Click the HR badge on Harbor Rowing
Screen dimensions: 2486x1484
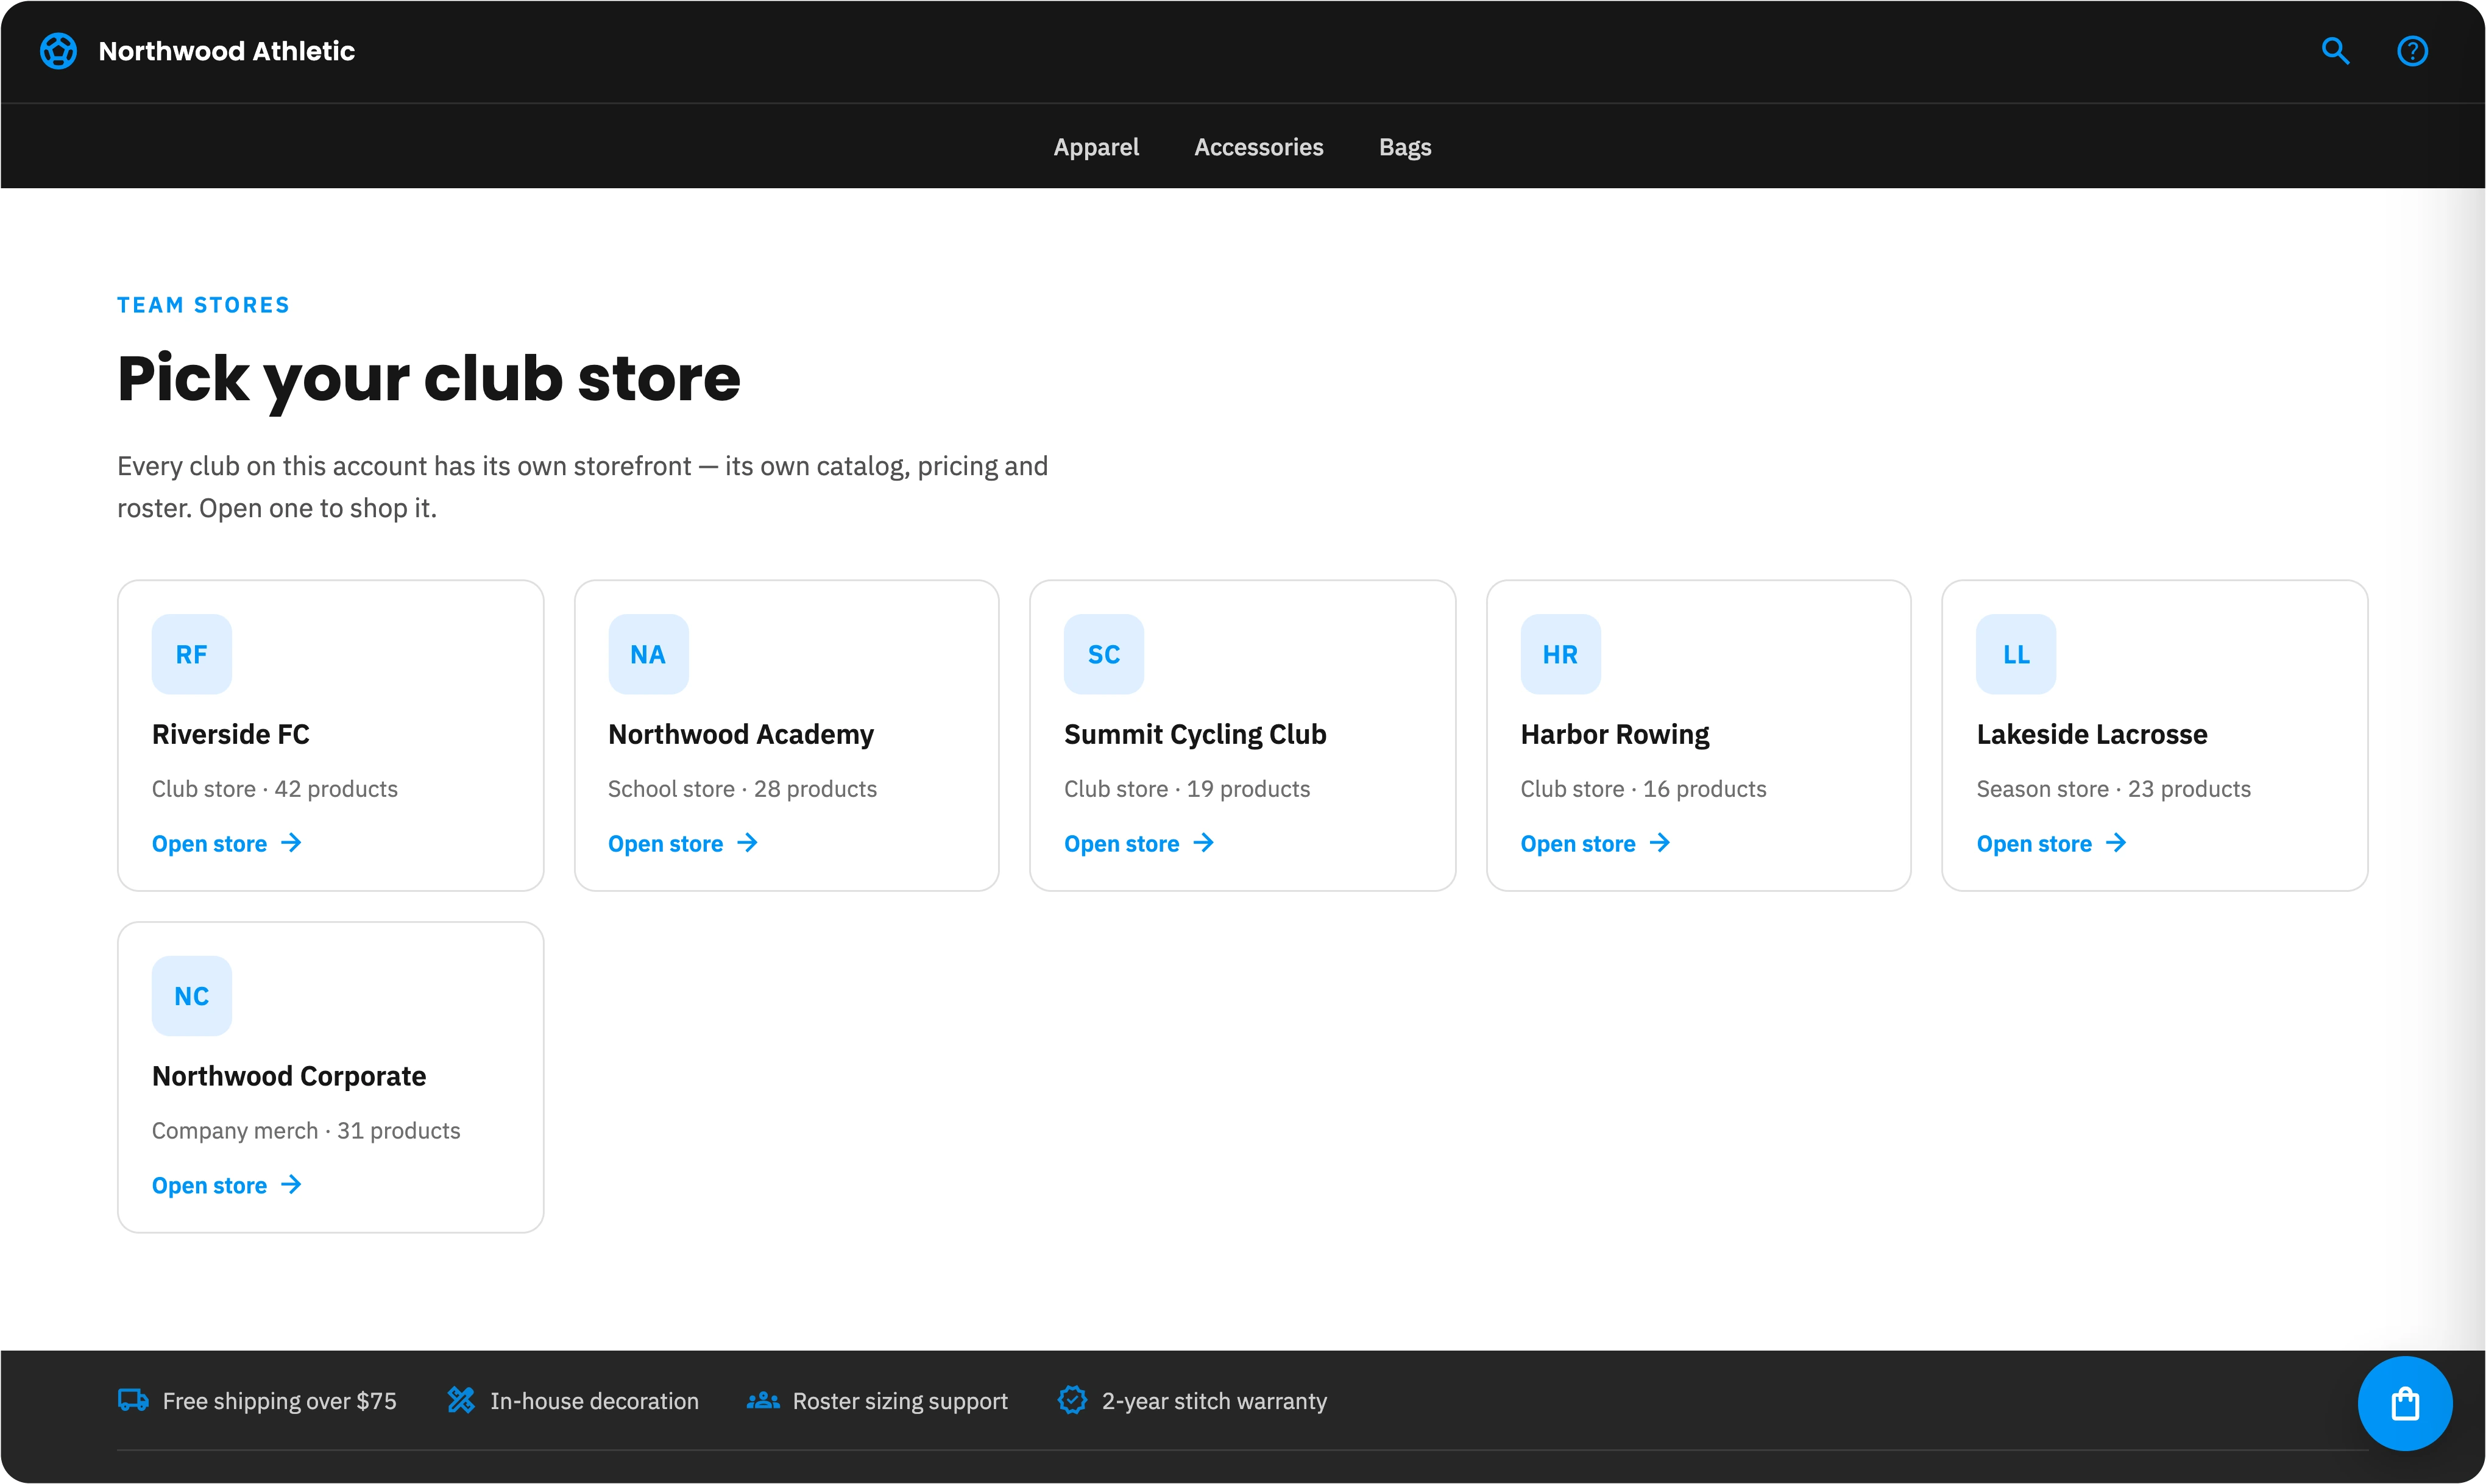(x=1560, y=654)
